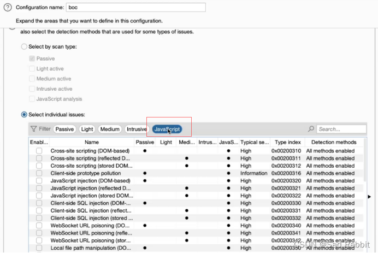Click the issues table vertical scrollbar
The width and height of the screenshot is (378, 253).
point(365,161)
